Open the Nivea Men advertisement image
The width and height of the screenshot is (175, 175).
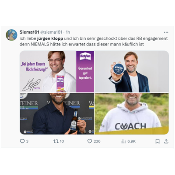click(x=132, y=71)
